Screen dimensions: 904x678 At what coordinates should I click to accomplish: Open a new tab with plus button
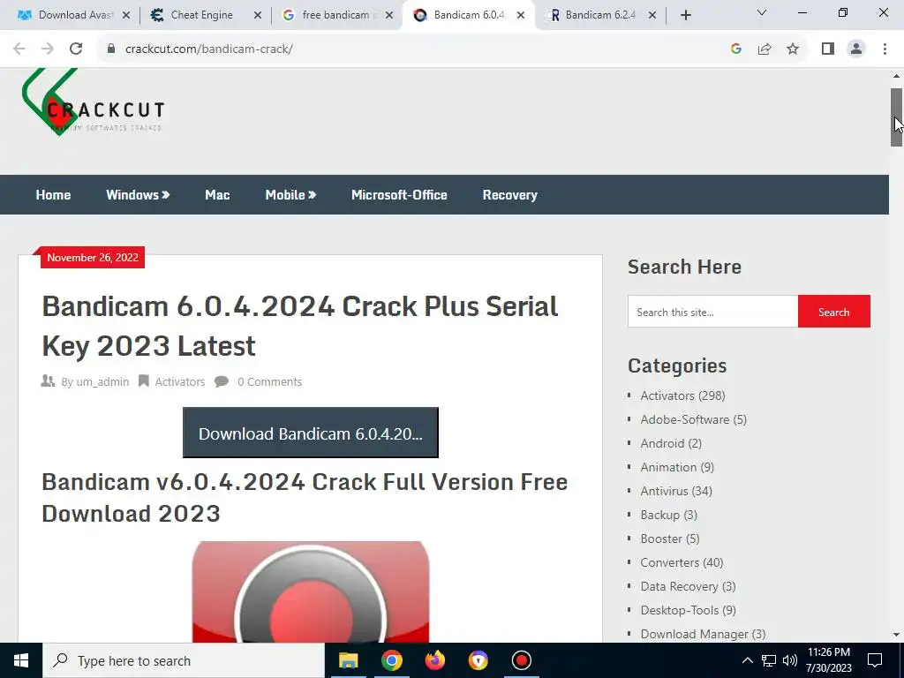685,16
